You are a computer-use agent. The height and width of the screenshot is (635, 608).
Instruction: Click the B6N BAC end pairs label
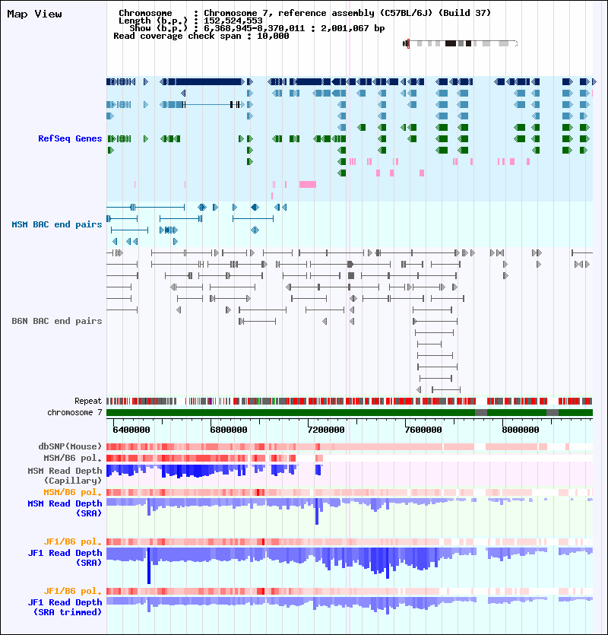tap(57, 321)
